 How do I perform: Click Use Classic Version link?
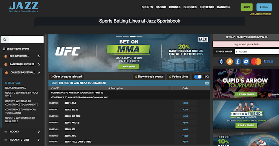tap(260, 14)
